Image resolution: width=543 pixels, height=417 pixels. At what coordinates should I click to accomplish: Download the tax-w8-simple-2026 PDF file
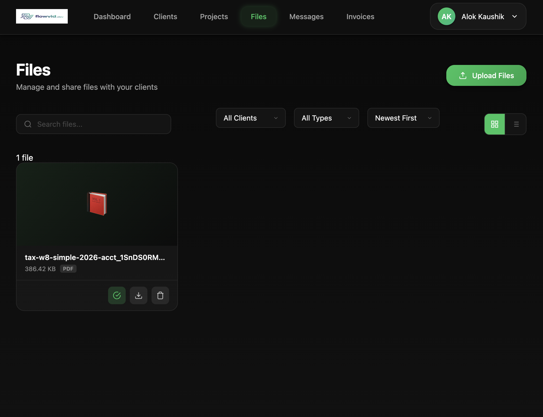tap(138, 295)
